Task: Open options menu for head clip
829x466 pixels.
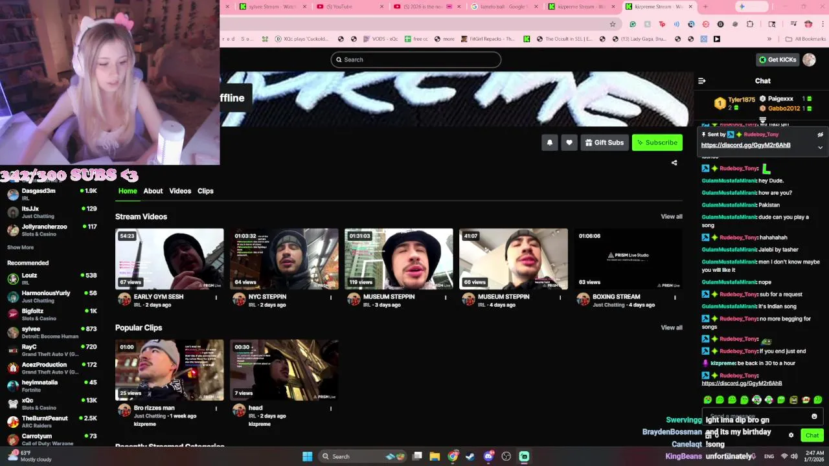Action: [331, 408]
